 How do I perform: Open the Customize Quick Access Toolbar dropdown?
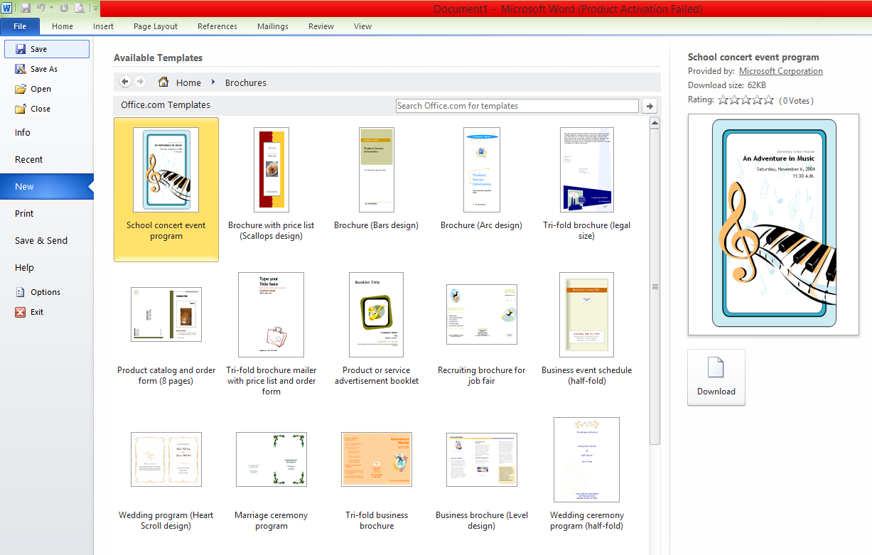(95, 8)
